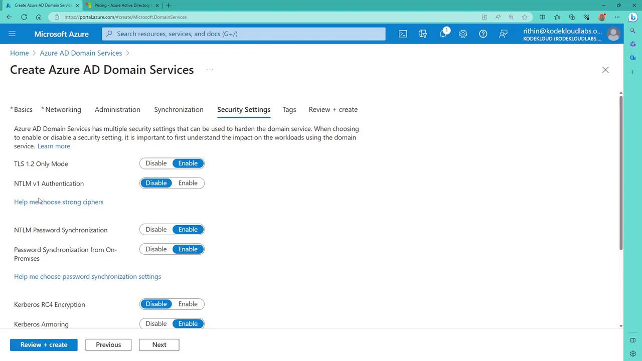Set Kerberos Armoring to Enable
This screenshot has width=642, height=361.
pos(188,324)
